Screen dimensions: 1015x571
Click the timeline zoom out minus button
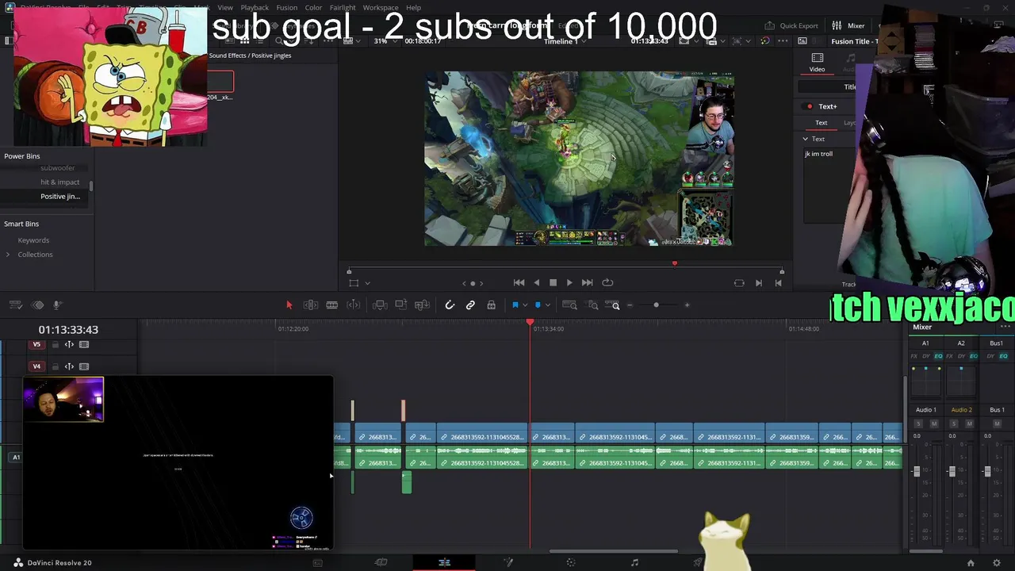point(630,305)
